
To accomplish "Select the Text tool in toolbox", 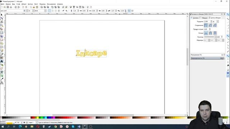I will [x=2, y=61].
